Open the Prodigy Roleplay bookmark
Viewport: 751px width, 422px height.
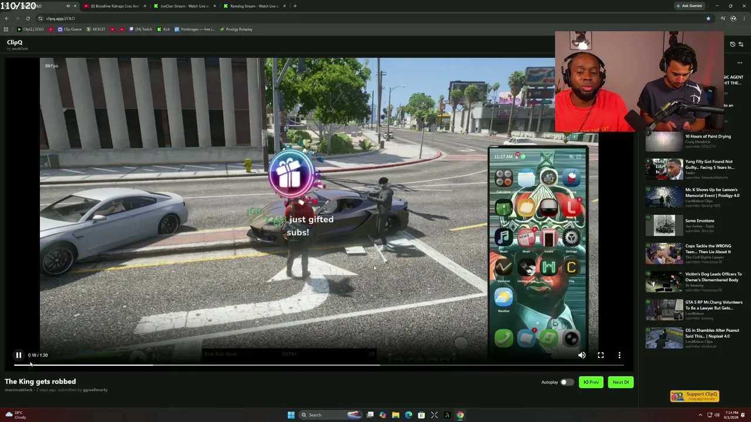(236, 29)
